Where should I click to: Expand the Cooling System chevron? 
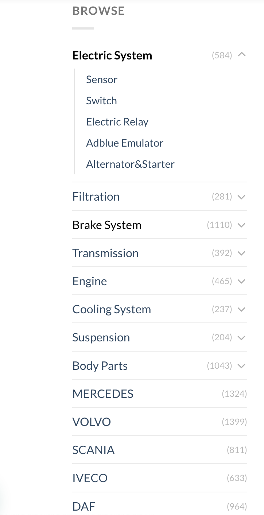[241, 309]
